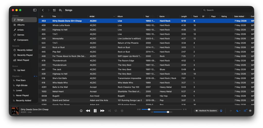Sort by the Album column header
The image size is (263, 128).
(130, 16)
